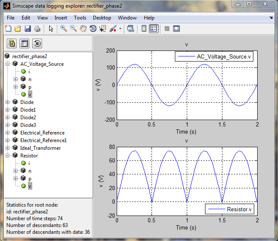Activate the Pan hand tool
The width and height of the screenshot is (278, 241).
click(83, 28)
